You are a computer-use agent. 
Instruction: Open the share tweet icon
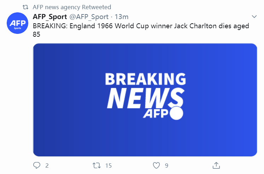216,165
